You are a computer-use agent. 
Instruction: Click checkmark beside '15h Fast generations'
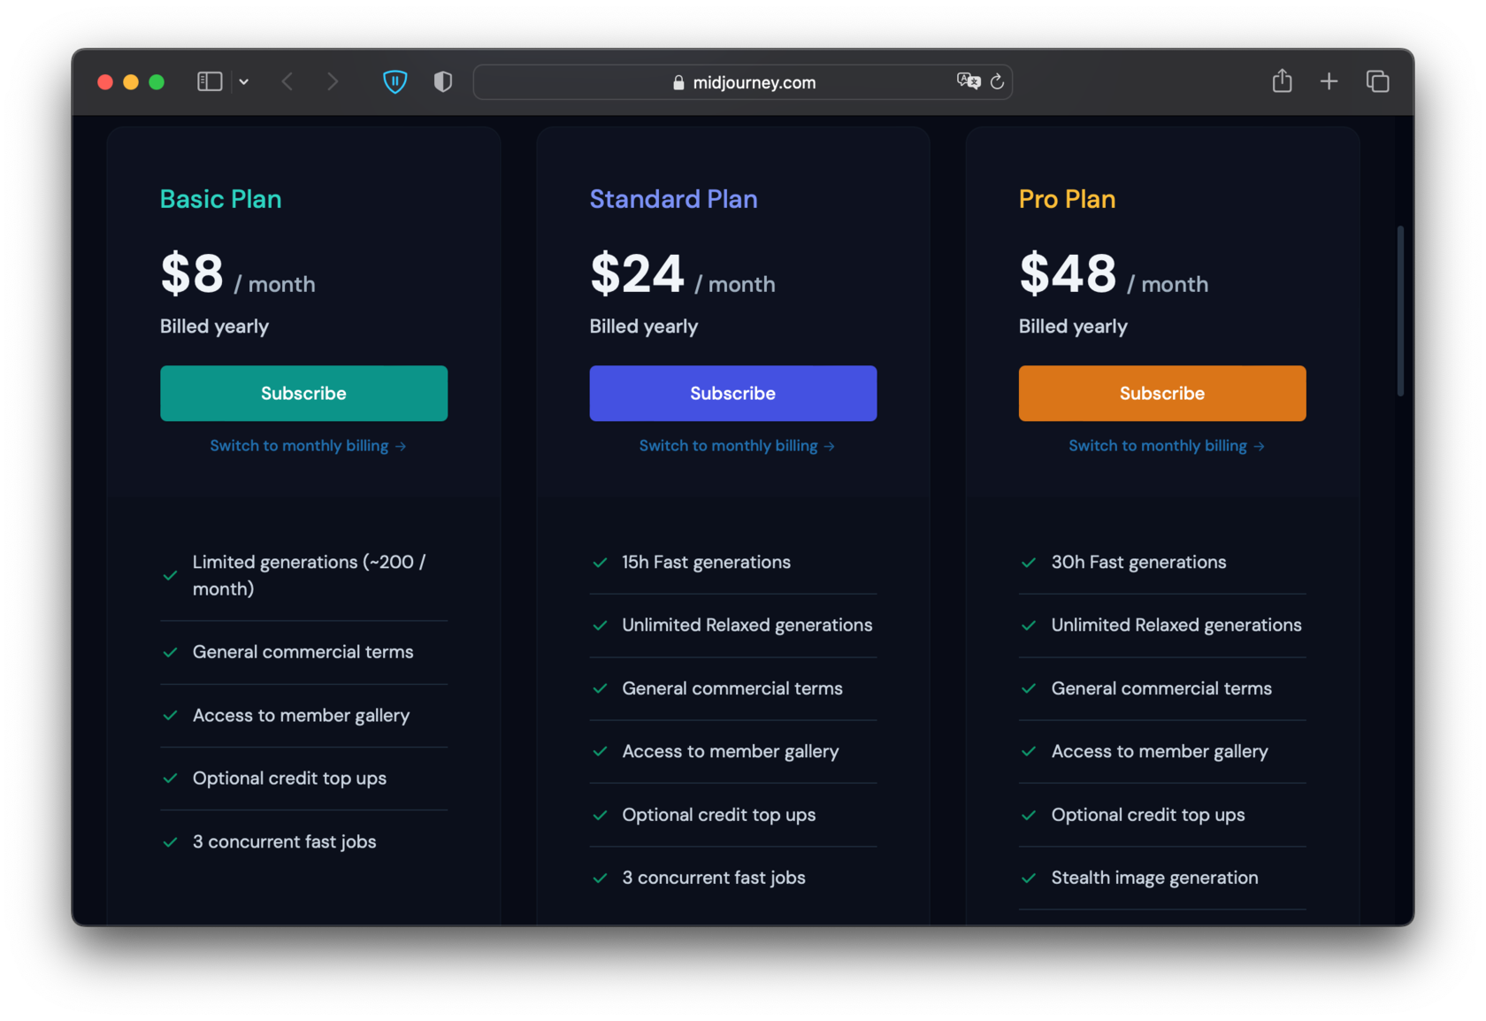pyautogui.click(x=600, y=563)
